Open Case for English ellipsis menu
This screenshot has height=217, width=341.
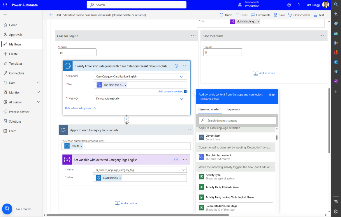point(193,36)
